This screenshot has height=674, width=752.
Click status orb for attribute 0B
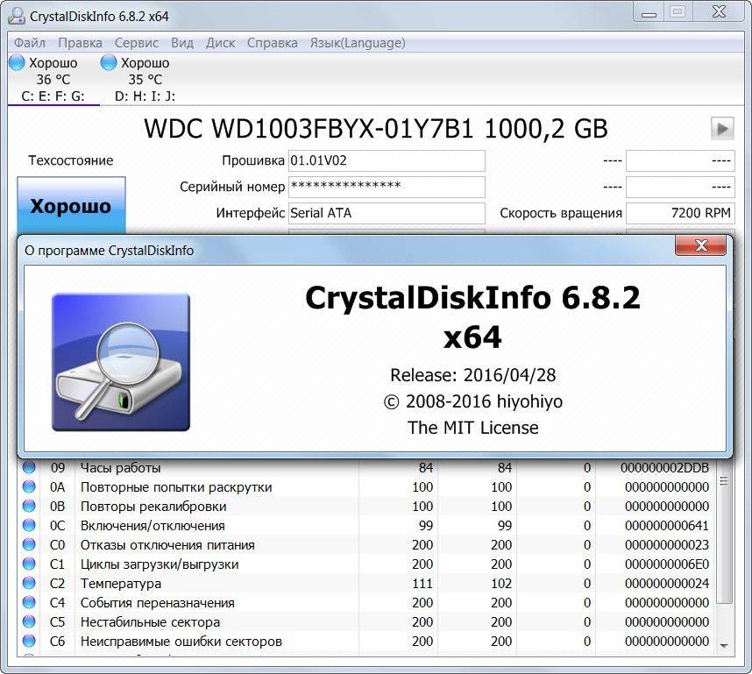(x=29, y=506)
